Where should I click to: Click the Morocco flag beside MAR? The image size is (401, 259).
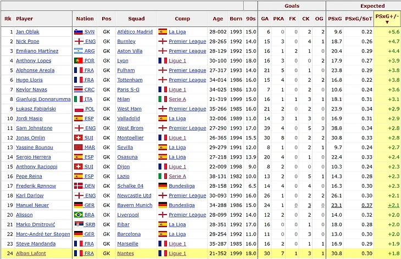[x=79, y=147]
